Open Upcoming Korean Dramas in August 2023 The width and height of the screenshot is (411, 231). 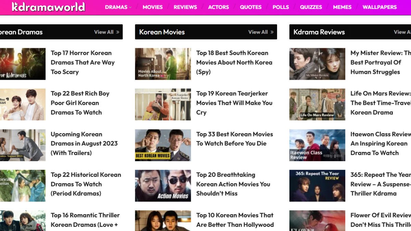(85, 144)
